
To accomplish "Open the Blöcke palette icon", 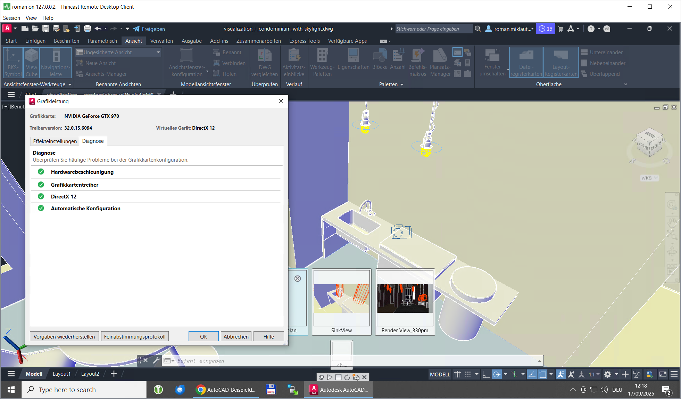I will click(x=380, y=59).
